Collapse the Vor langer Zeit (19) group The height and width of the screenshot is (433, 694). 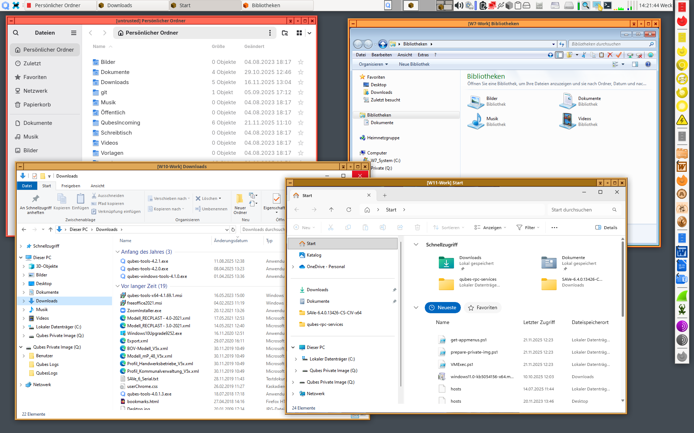click(117, 286)
